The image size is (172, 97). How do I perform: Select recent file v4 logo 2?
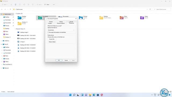[x=22, y=42]
